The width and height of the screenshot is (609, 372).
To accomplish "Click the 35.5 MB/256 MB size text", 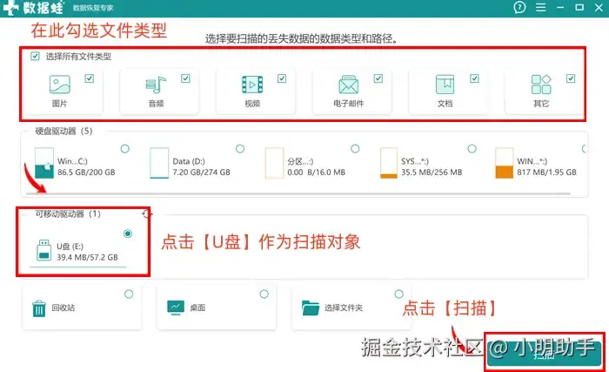I will (x=432, y=172).
